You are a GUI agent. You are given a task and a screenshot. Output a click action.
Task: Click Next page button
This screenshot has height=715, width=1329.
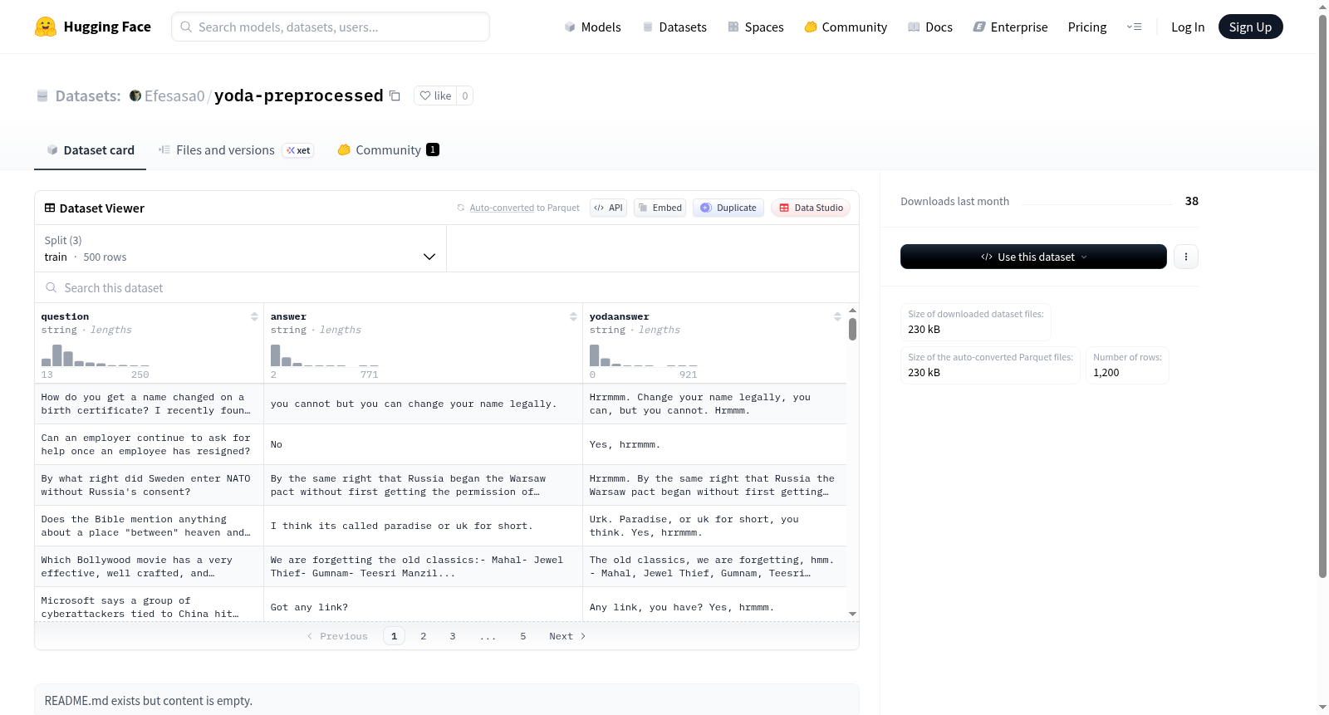[567, 636]
